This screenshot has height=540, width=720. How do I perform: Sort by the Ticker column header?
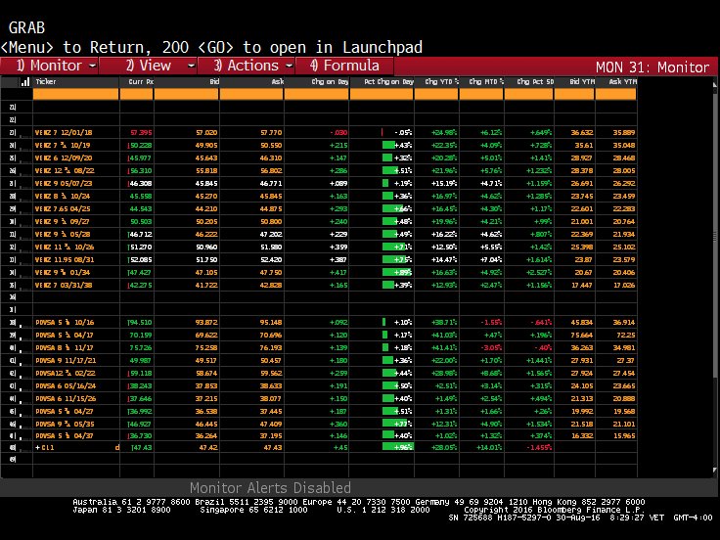[x=46, y=82]
